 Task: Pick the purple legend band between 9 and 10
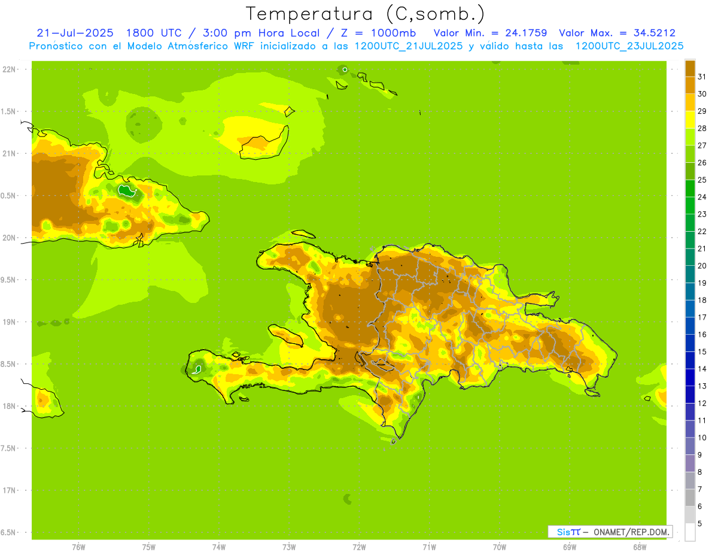click(x=690, y=446)
